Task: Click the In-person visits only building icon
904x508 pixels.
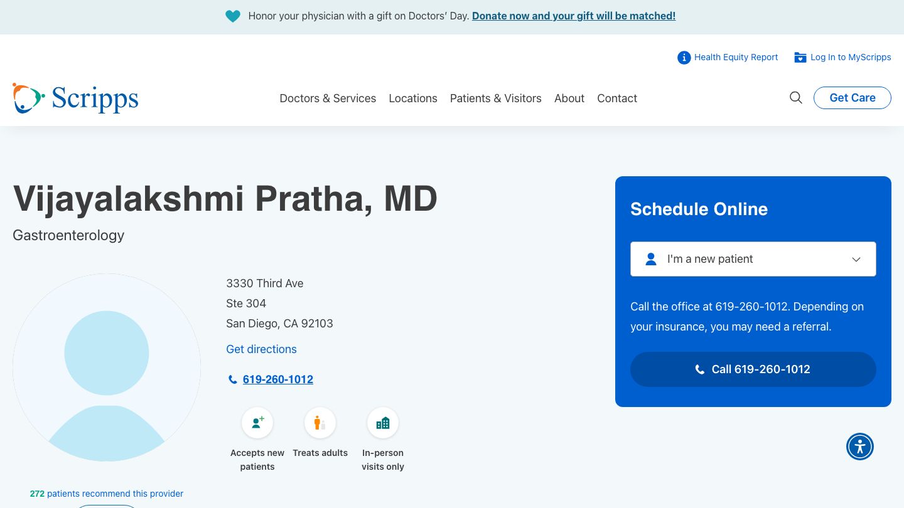Action: pos(383,423)
